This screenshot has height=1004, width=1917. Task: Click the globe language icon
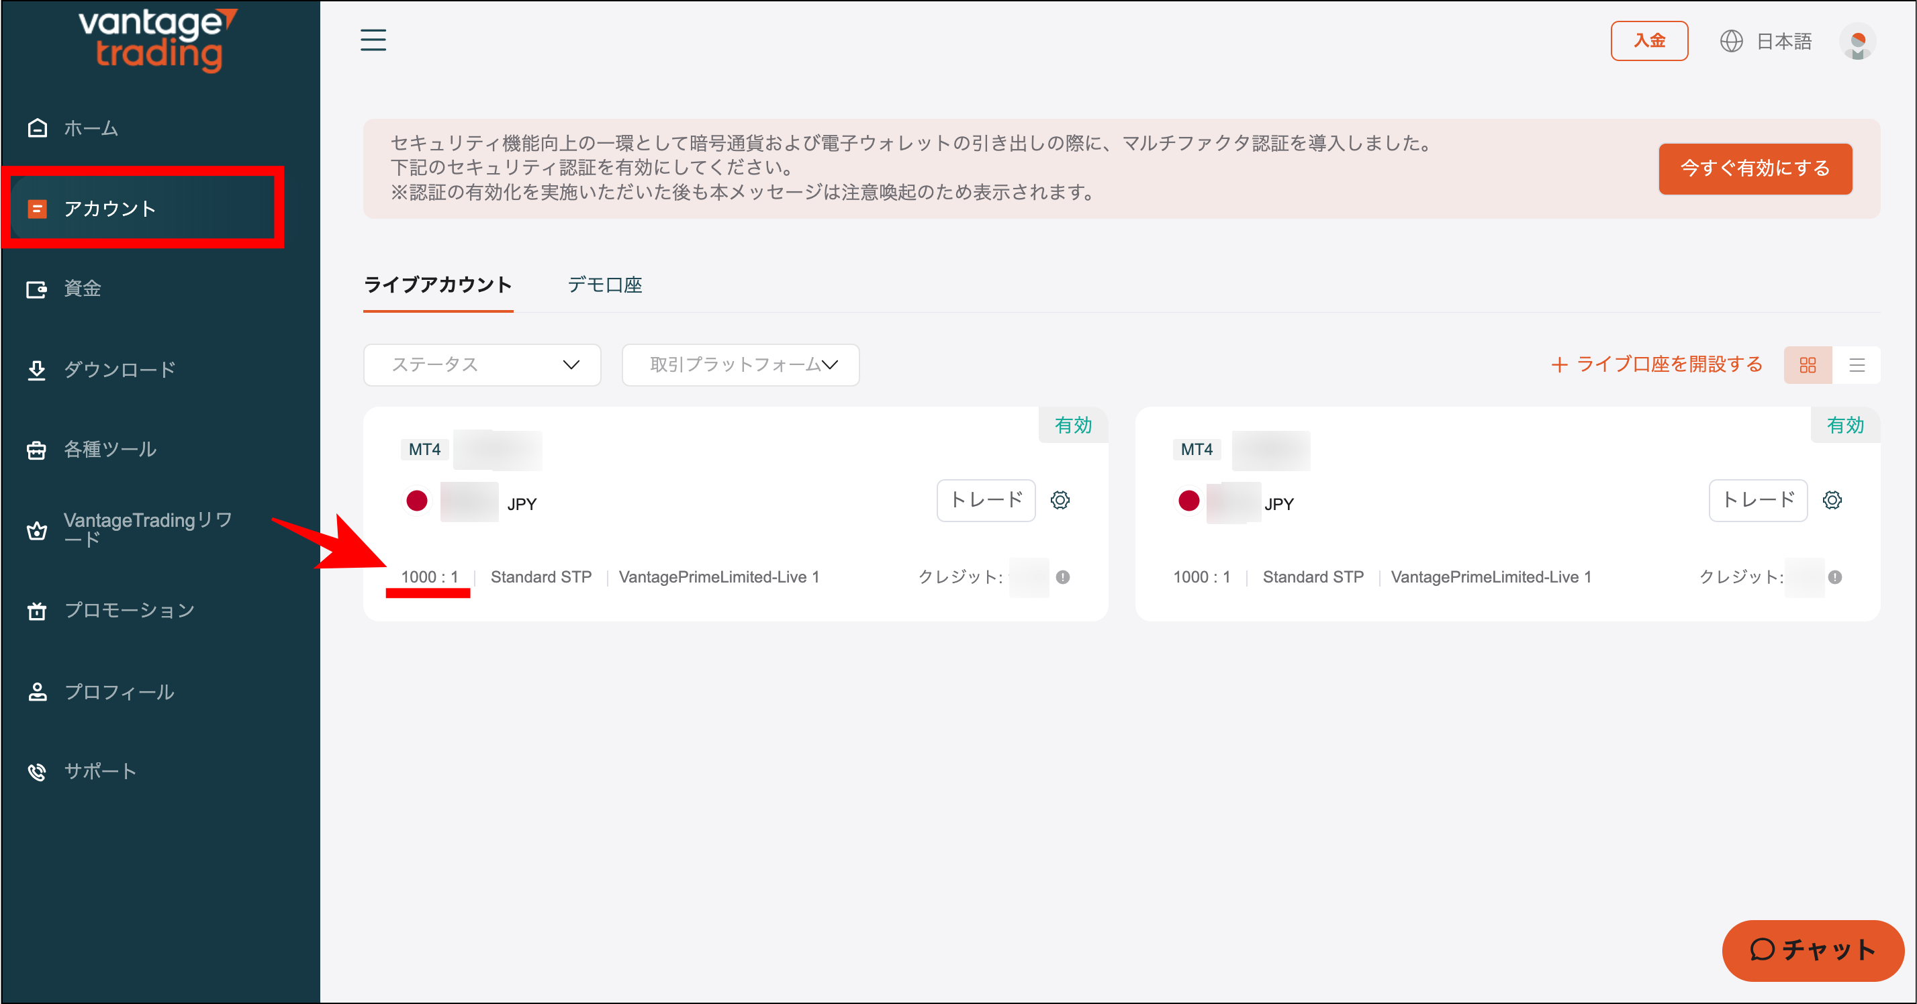click(1731, 42)
